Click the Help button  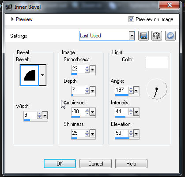click(131, 164)
